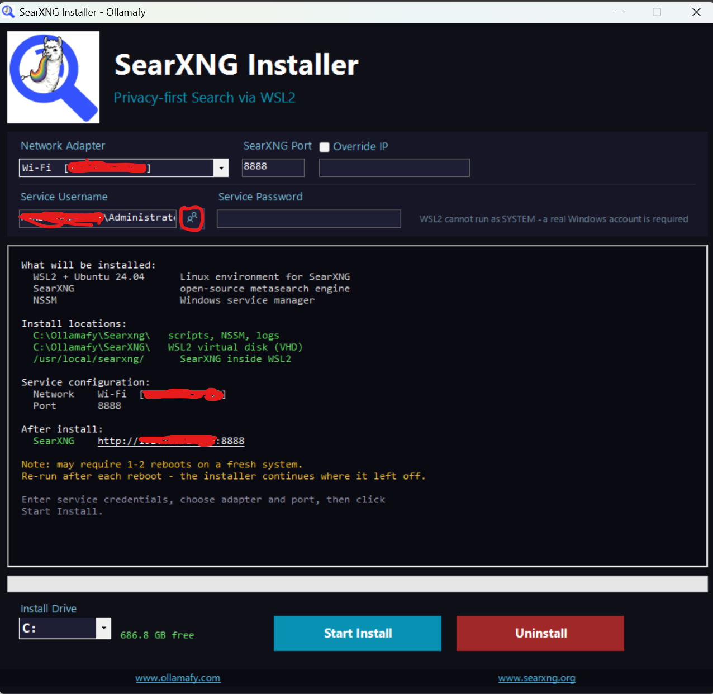Open the Install Drive dropdown arrow

pos(103,628)
